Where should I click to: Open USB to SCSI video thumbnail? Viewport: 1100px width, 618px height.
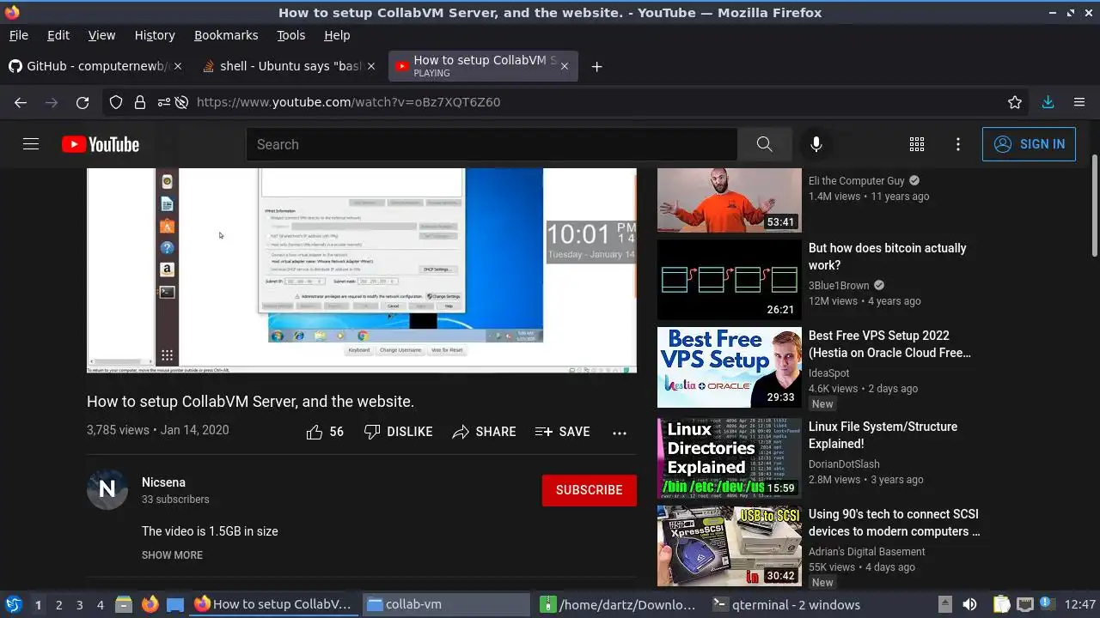[x=730, y=546]
